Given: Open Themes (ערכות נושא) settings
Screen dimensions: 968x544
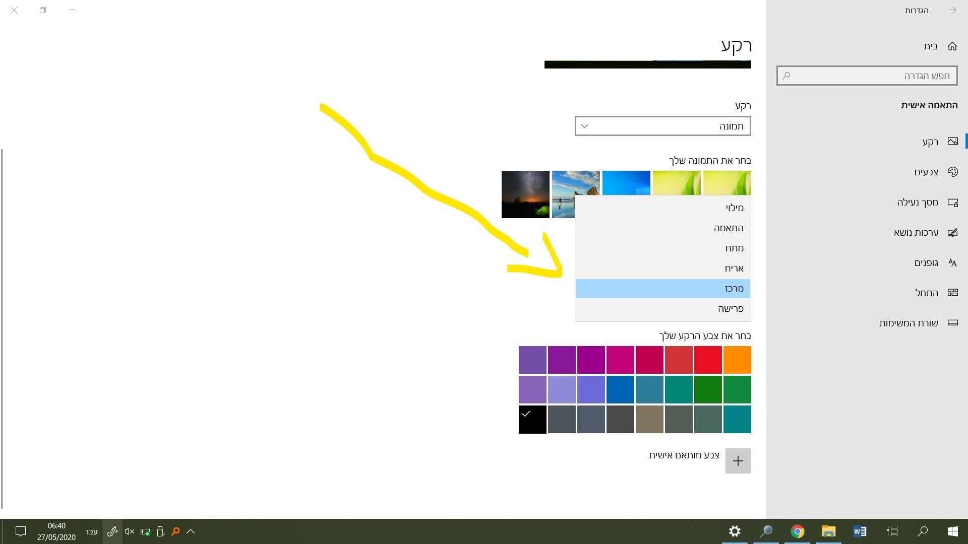Looking at the screenshot, I should (x=916, y=233).
